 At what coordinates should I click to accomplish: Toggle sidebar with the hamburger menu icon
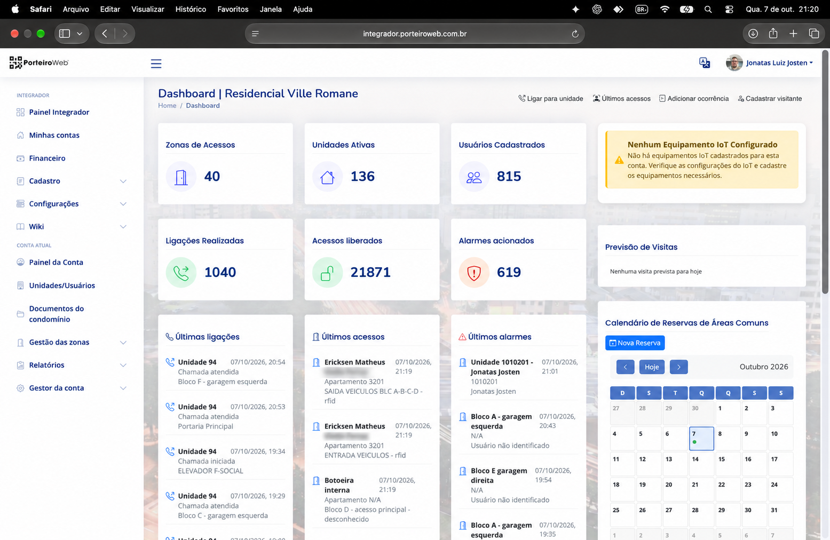pyautogui.click(x=156, y=63)
